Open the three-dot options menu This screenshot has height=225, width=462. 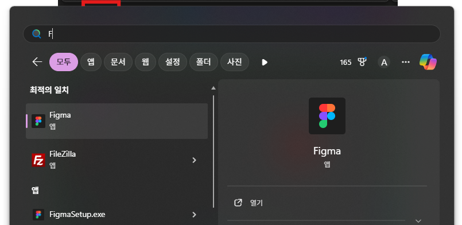pos(406,62)
